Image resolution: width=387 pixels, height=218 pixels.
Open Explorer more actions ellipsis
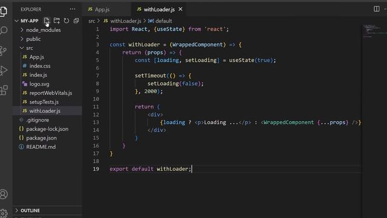73,9
